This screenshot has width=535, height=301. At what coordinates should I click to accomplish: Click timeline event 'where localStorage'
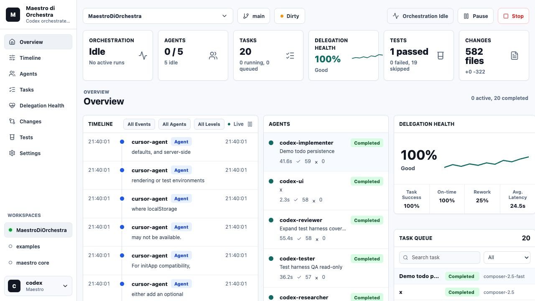point(171,204)
